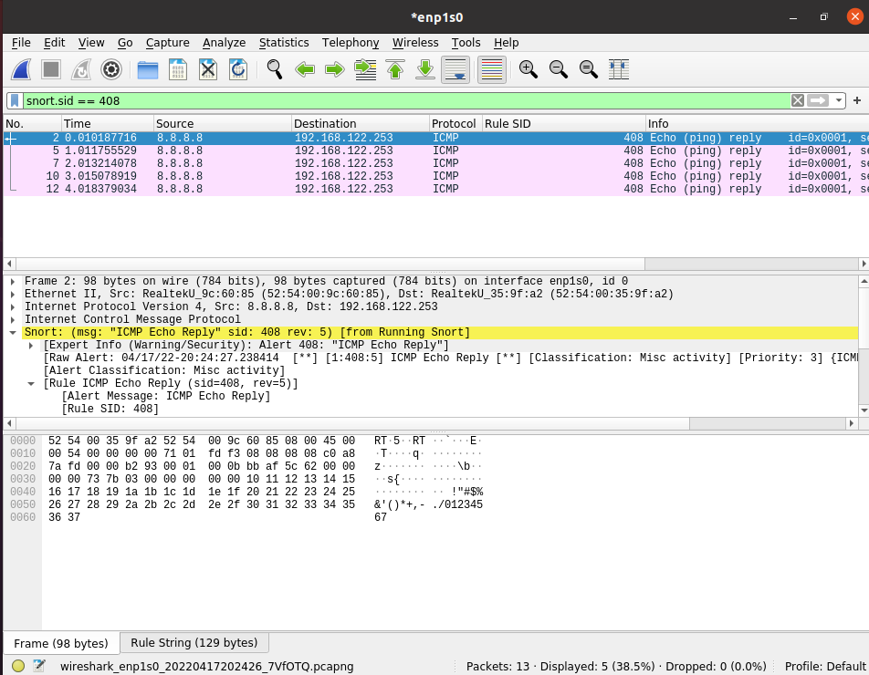Jump to the last packet

424,69
